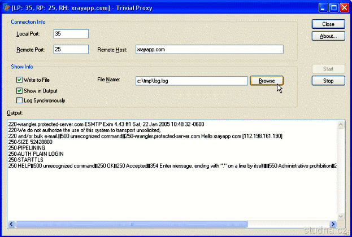Image resolution: width=352 pixels, height=237 pixels.
Task: Click the '220-wrangler.protected-server.com ESMTP' line
Action: point(106,124)
